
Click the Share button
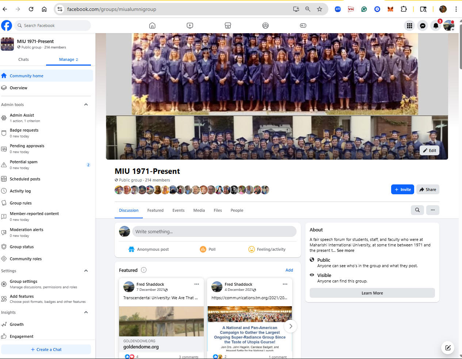coord(428,190)
